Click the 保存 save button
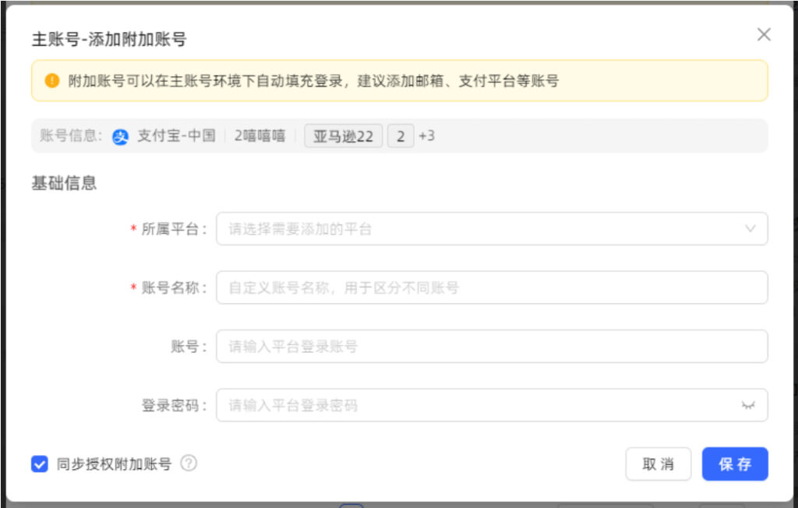This screenshot has width=798, height=508. click(735, 464)
